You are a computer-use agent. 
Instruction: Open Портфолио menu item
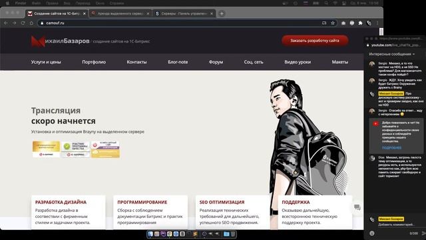click(x=94, y=62)
